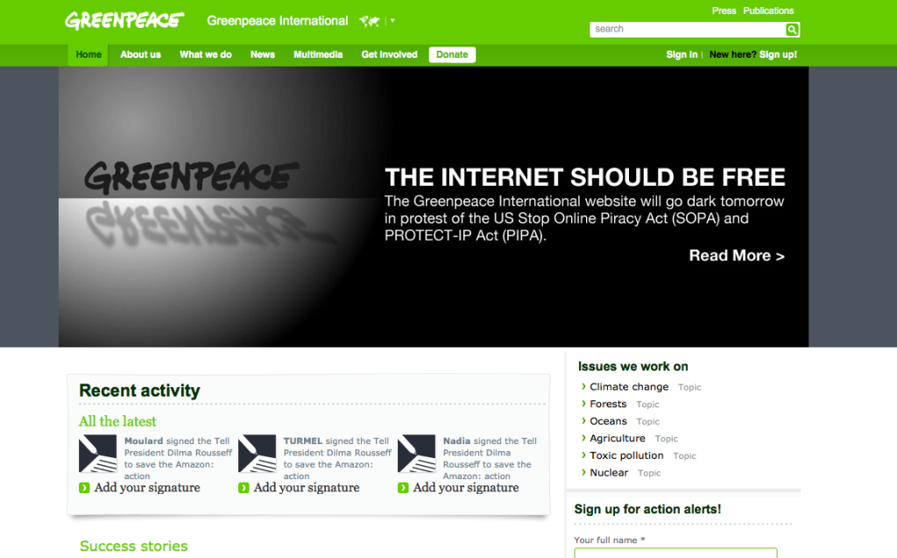This screenshot has width=897, height=558.
Task: Open the About us menu
Action: click(140, 55)
